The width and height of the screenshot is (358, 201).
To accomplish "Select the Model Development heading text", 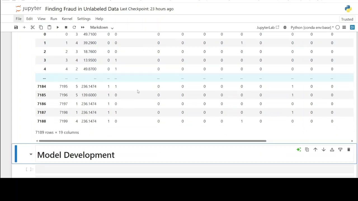I will [x=76, y=155].
